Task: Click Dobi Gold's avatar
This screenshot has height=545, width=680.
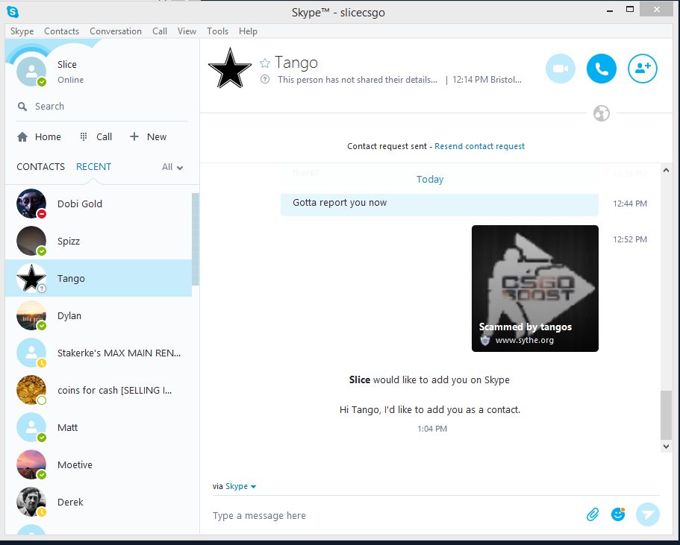Action: coord(31,204)
